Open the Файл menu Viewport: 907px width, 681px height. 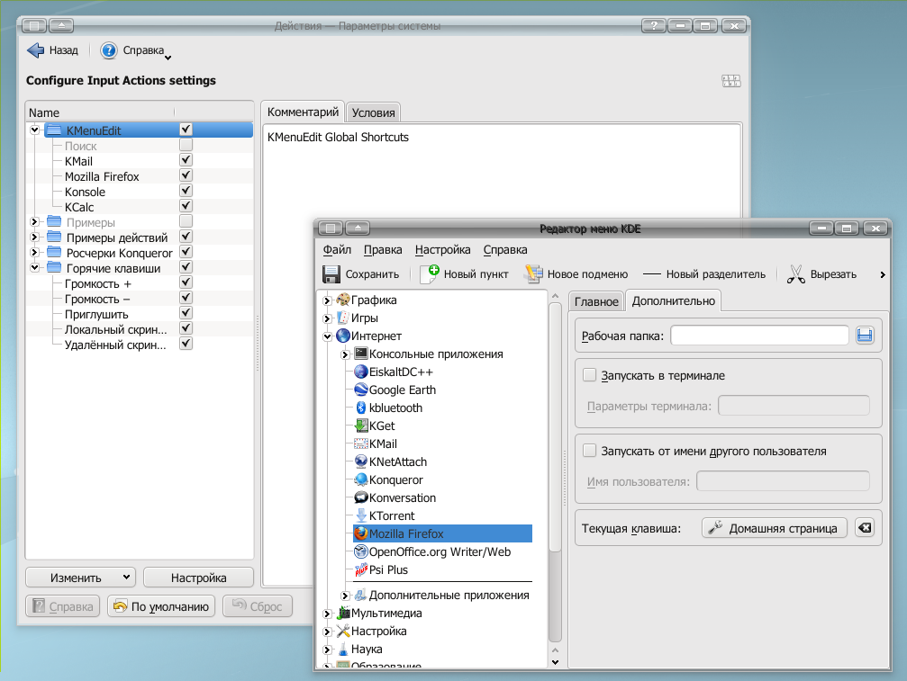337,249
